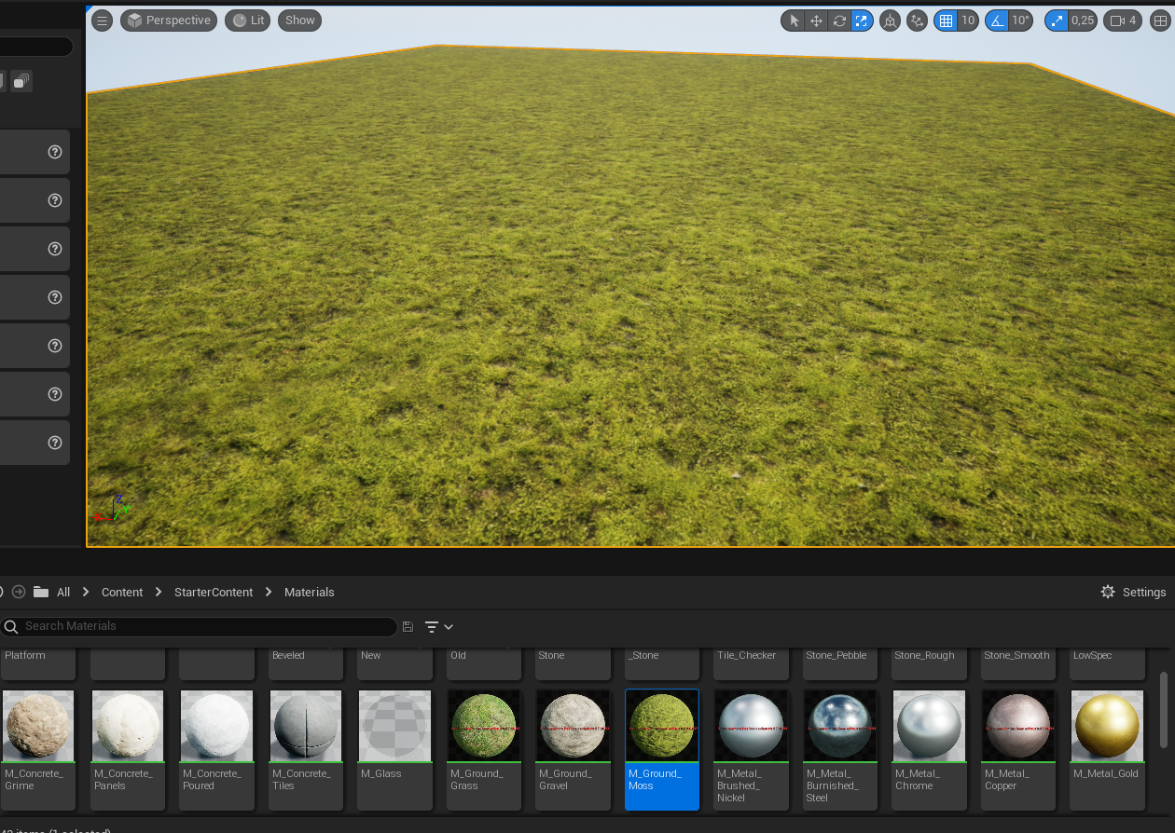Select the M_Metal_Gold material thumbnail
1175x833 pixels.
tap(1106, 727)
